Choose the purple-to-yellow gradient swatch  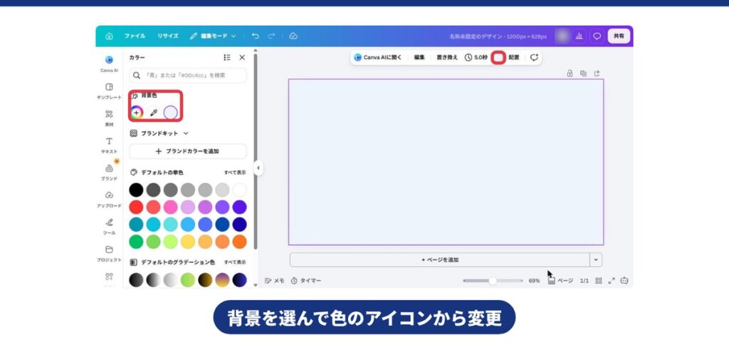222,280
